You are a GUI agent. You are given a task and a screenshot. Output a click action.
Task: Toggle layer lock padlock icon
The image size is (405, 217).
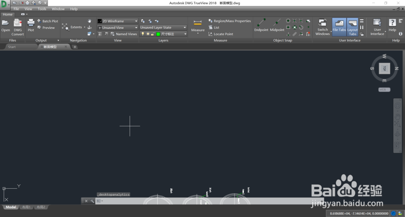(x=153, y=34)
